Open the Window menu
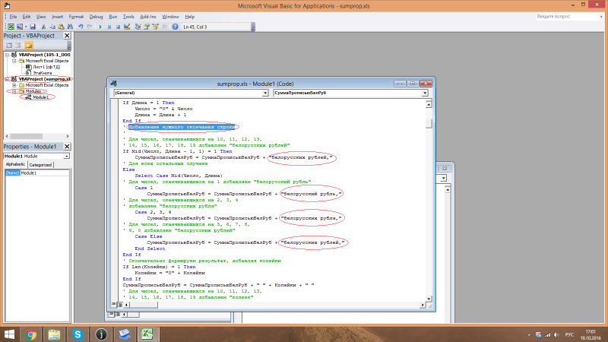The image size is (608, 342). click(170, 17)
